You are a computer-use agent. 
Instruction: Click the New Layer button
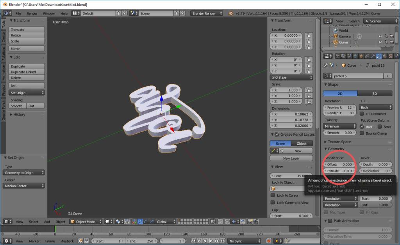291,158
